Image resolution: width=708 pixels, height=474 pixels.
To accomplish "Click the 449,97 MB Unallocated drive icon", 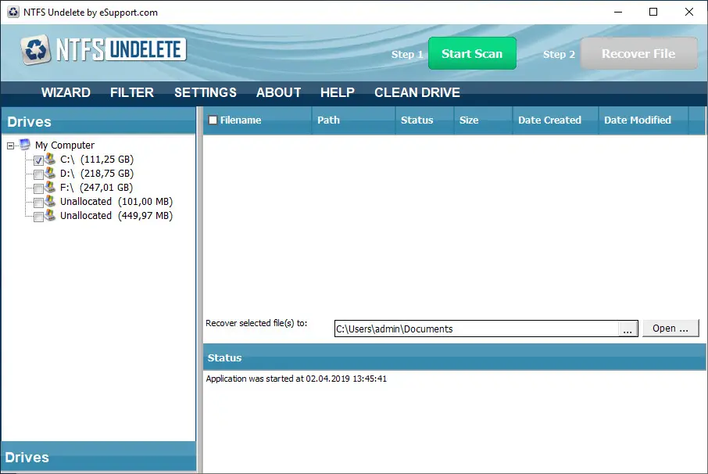I will pos(50,214).
